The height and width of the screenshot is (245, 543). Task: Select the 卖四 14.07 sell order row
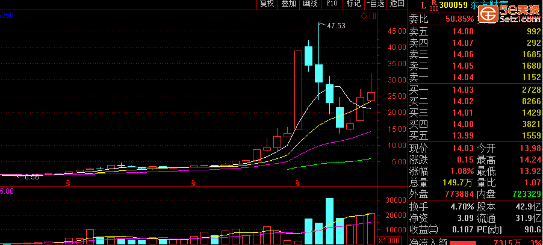click(475, 43)
